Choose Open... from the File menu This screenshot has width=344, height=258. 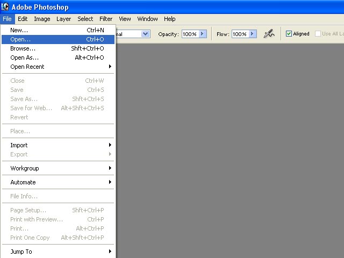(58, 39)
